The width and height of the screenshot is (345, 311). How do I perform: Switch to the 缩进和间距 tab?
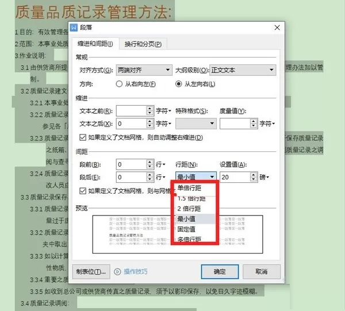(95, 44)
